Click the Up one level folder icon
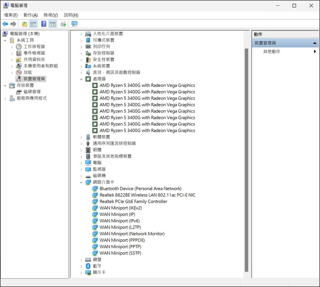320x287 pixels. 24,24
